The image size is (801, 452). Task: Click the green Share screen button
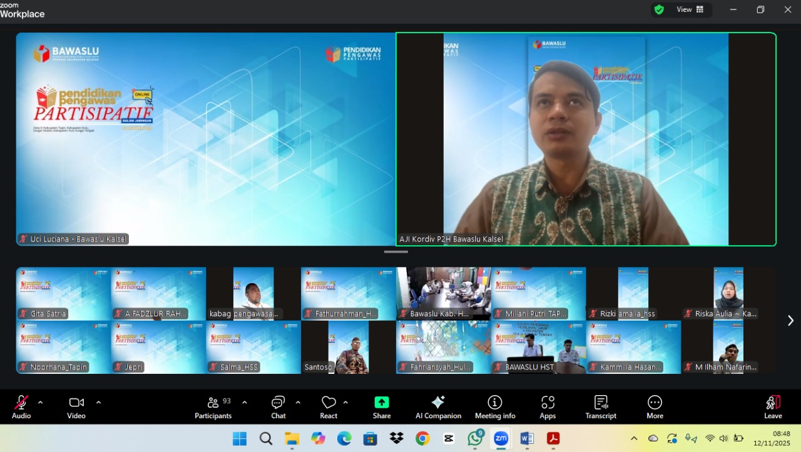pos(382,407)
